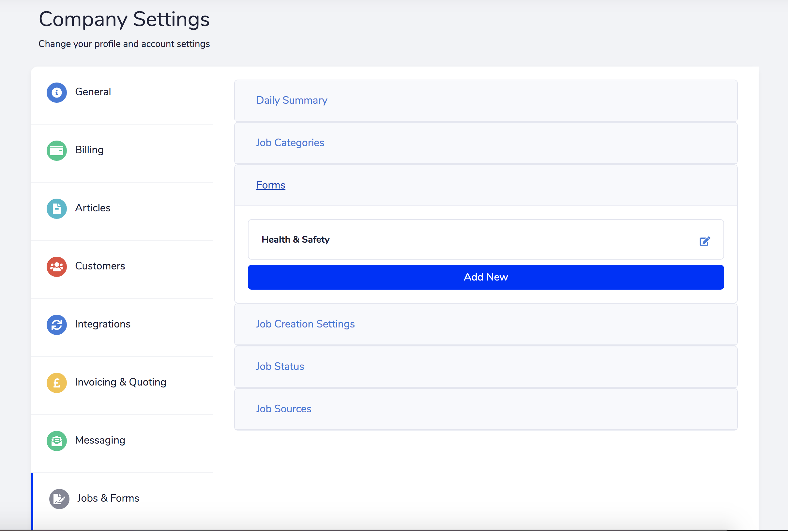Select the Jobs & Forms tab
The image size is (788, 531).
[x=122, y=502]
